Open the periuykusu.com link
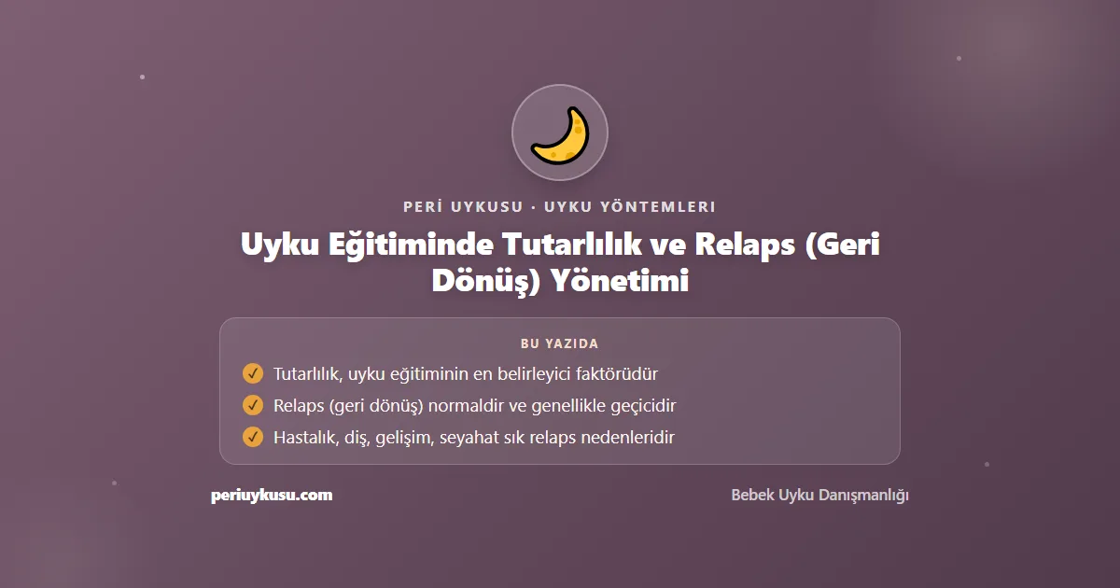 click(x=272, y=496)
